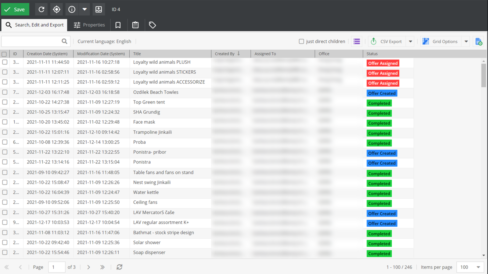The height and width of the screenshot is (274, 488).
Task: Expand the Grid Options dropdown arrow
Action: point(466,41)
